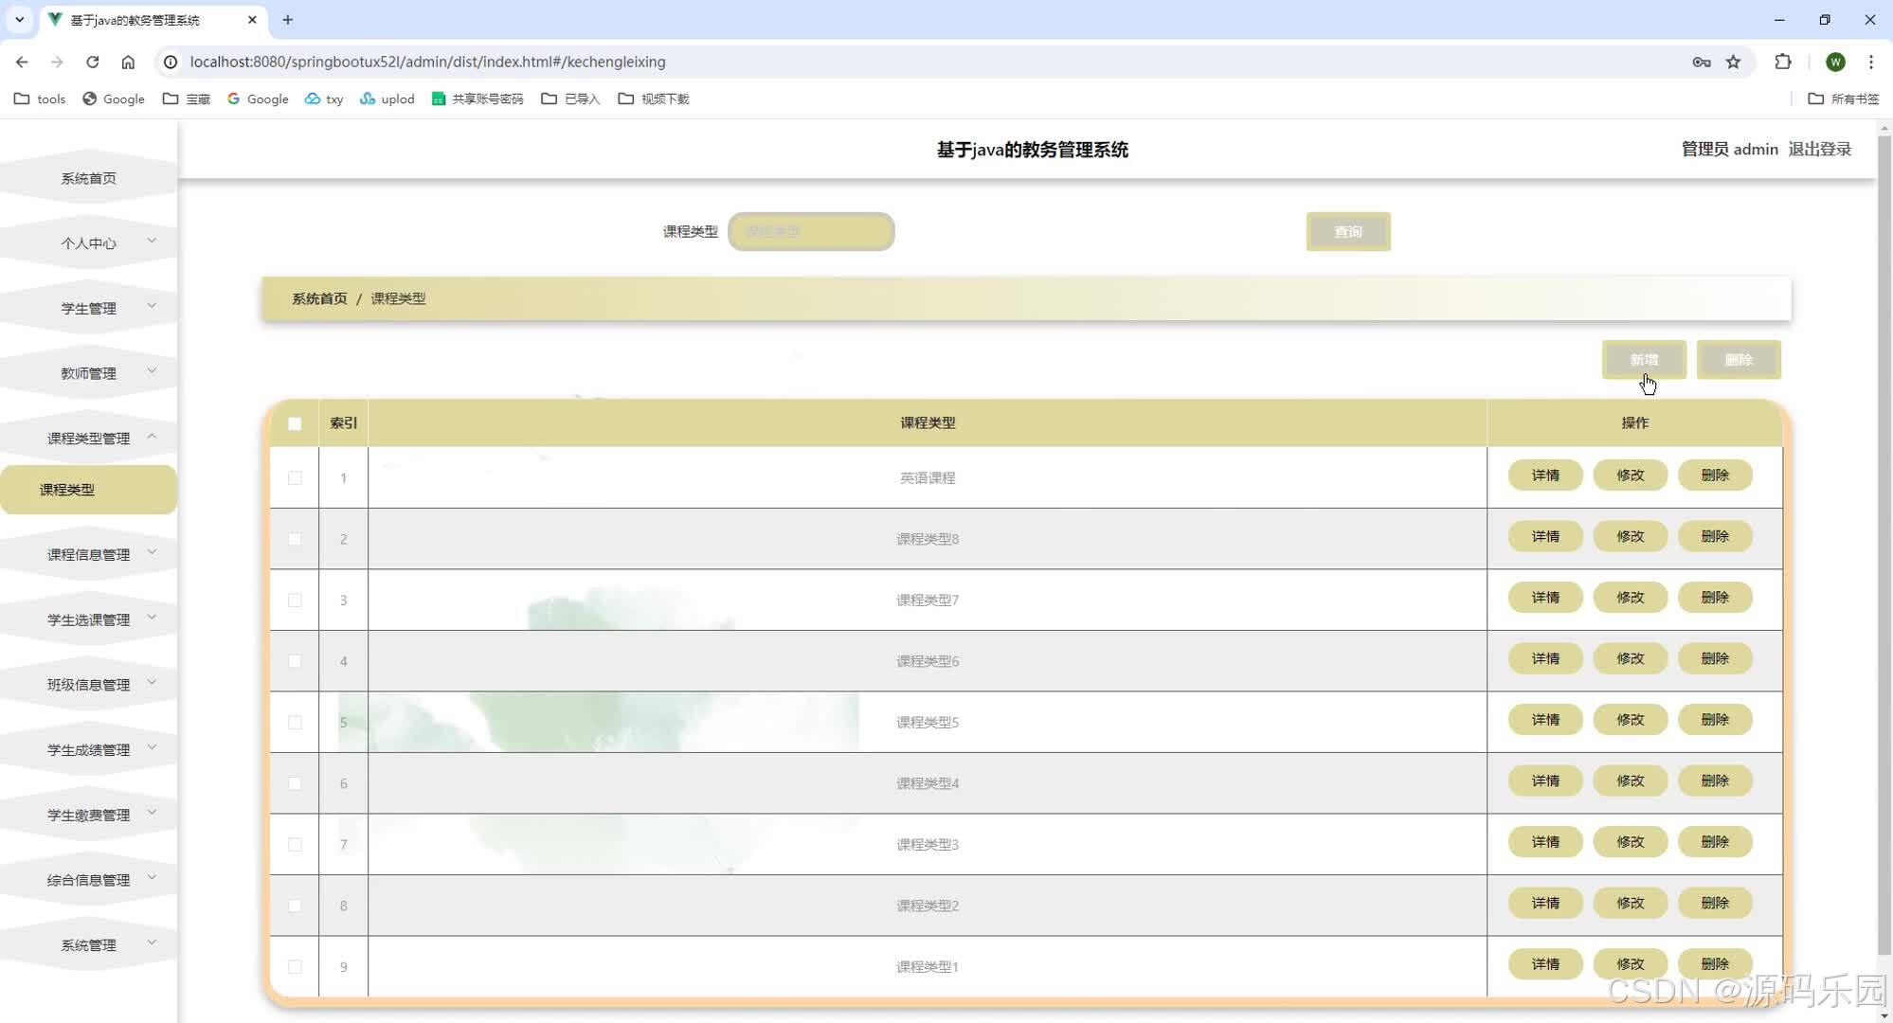The image size is (1893, 1023).
Task: Go to 系统首页 in the sidebar
Action: [x=89, y=178]
